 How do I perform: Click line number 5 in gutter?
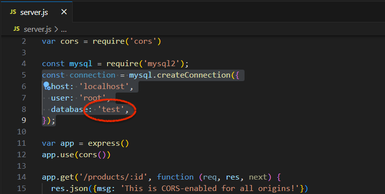click(x=24, y=75)
